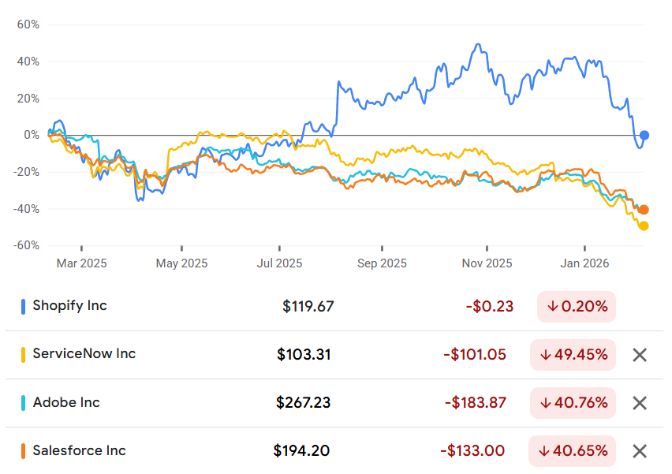Viewport: 672px width, 474px height.
Task: Click the ServiceNow 49.45% change badge
Action: click(x=573, y=355)
